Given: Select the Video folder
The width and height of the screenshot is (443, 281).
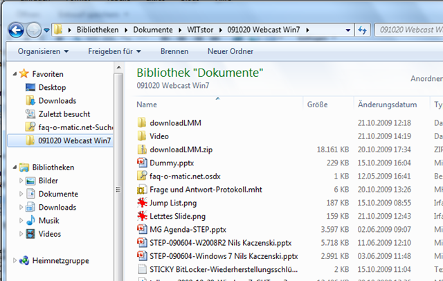Looking at the screenshot, I should (159, 136).
